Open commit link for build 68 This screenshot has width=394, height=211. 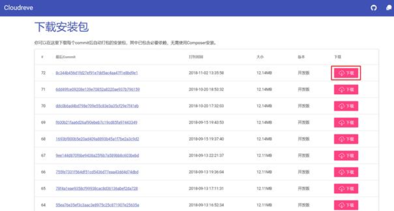97,139
